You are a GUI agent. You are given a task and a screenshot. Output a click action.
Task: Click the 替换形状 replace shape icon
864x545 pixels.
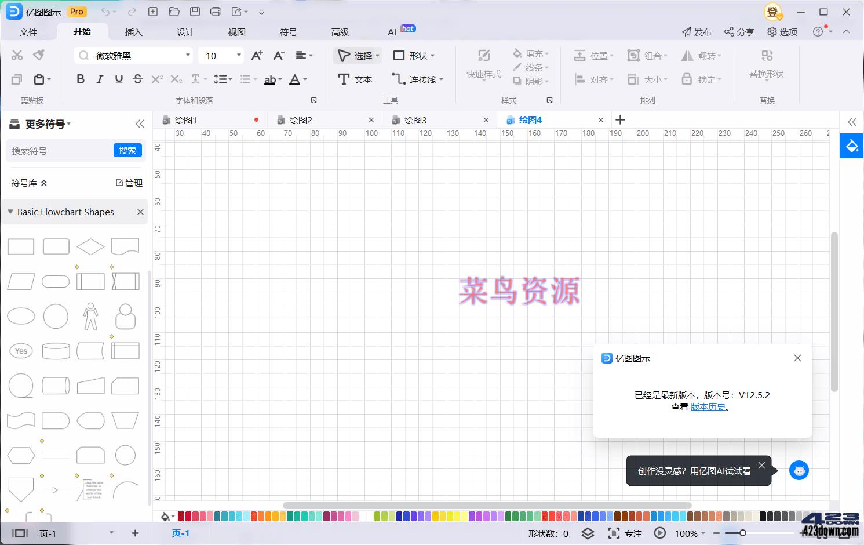[767, 56]
